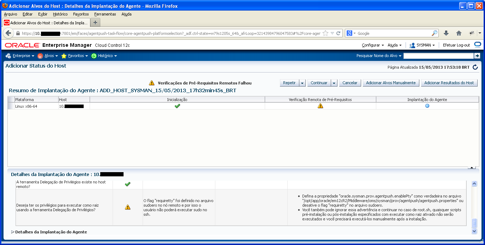Open Configurar dropdown
Viewport: 485px width, 245px height.
click(x=373, y=45)
